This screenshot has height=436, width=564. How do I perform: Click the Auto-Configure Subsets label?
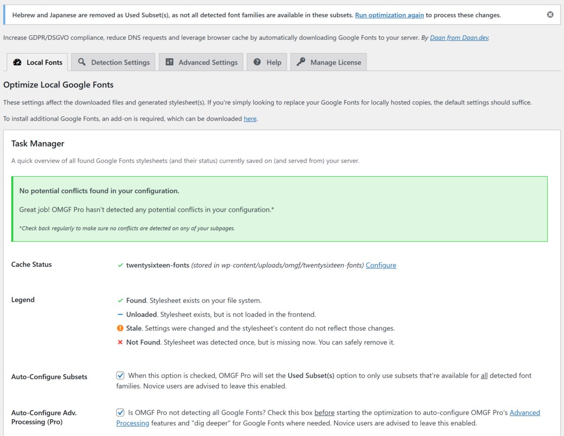tap(49, 377)
